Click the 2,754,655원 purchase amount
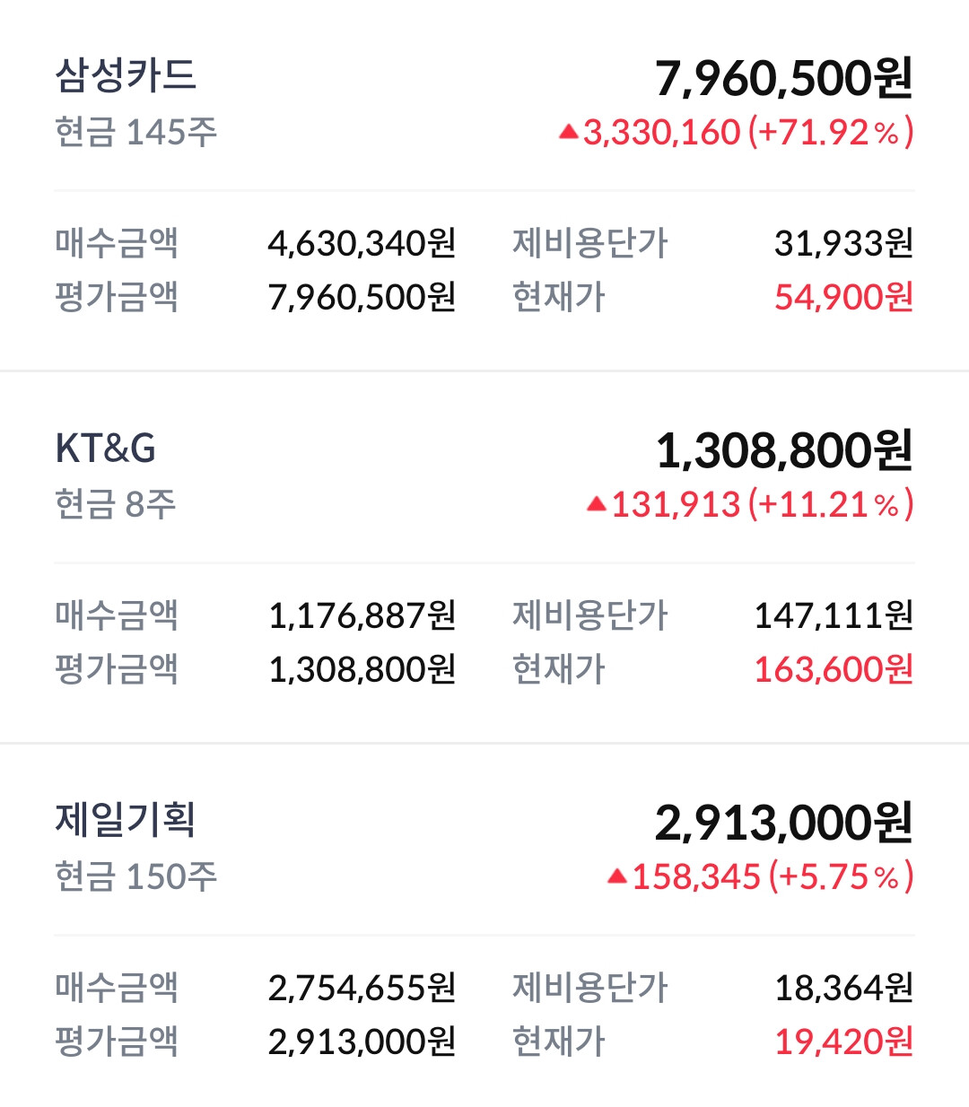 (362, 988)
